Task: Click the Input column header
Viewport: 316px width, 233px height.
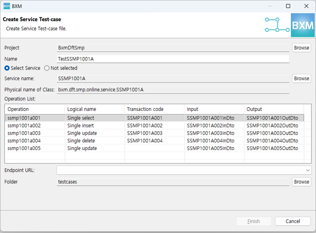Action: point(214,109)
